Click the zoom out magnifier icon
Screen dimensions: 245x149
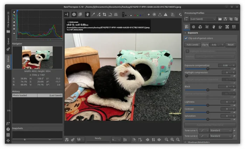[x=166, y=140]
